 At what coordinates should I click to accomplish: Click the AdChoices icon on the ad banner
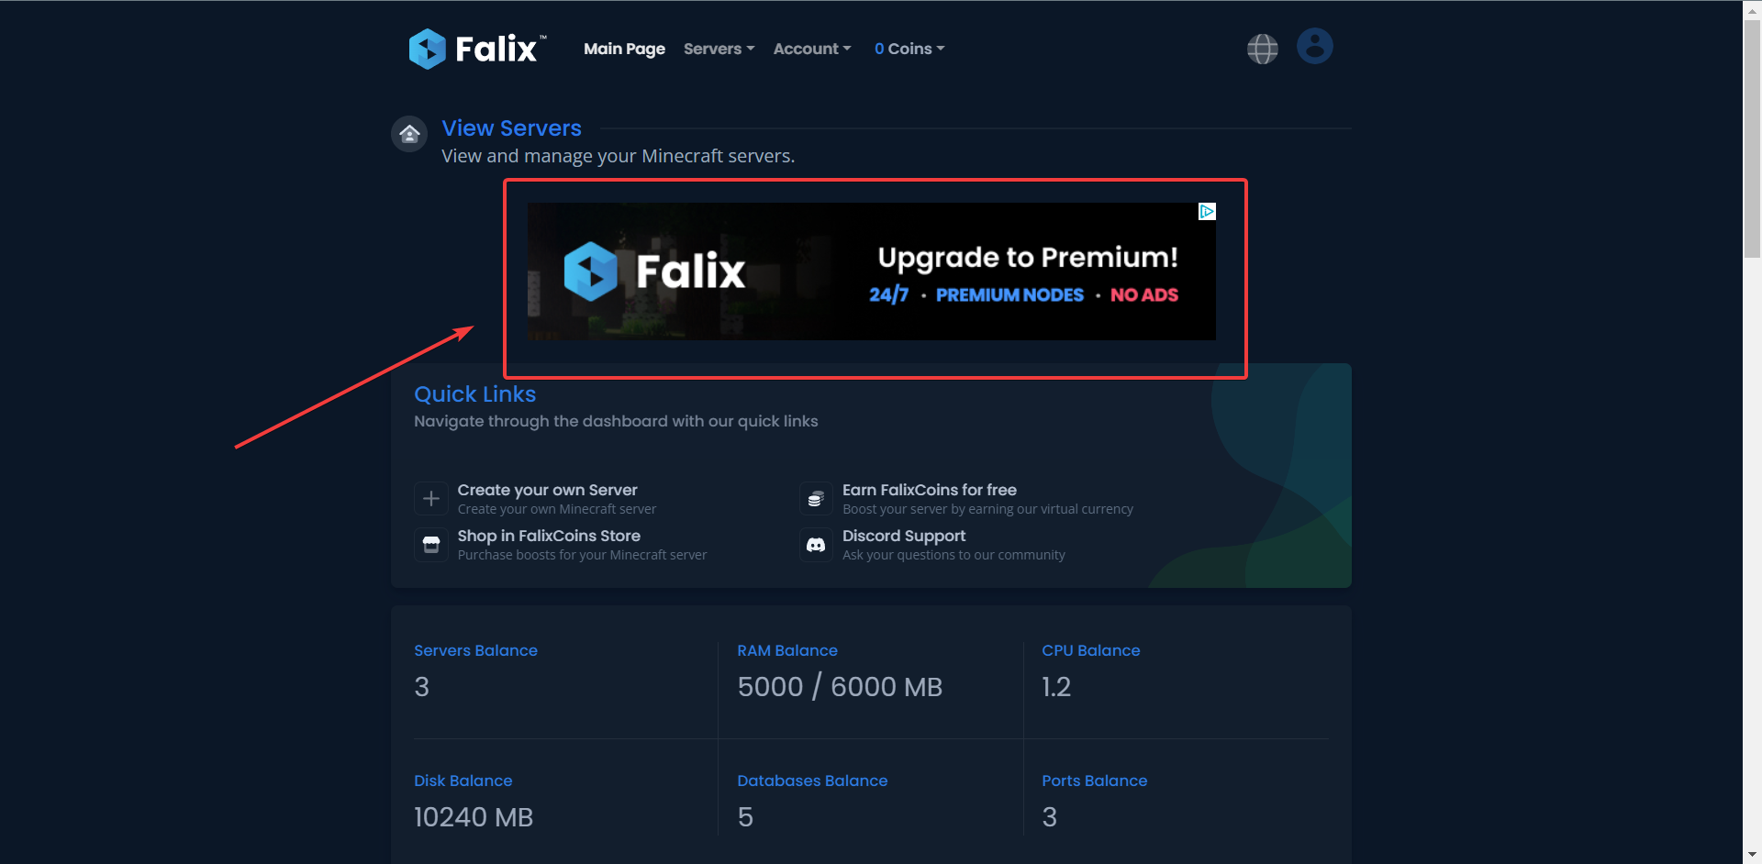click(1207, 210)
